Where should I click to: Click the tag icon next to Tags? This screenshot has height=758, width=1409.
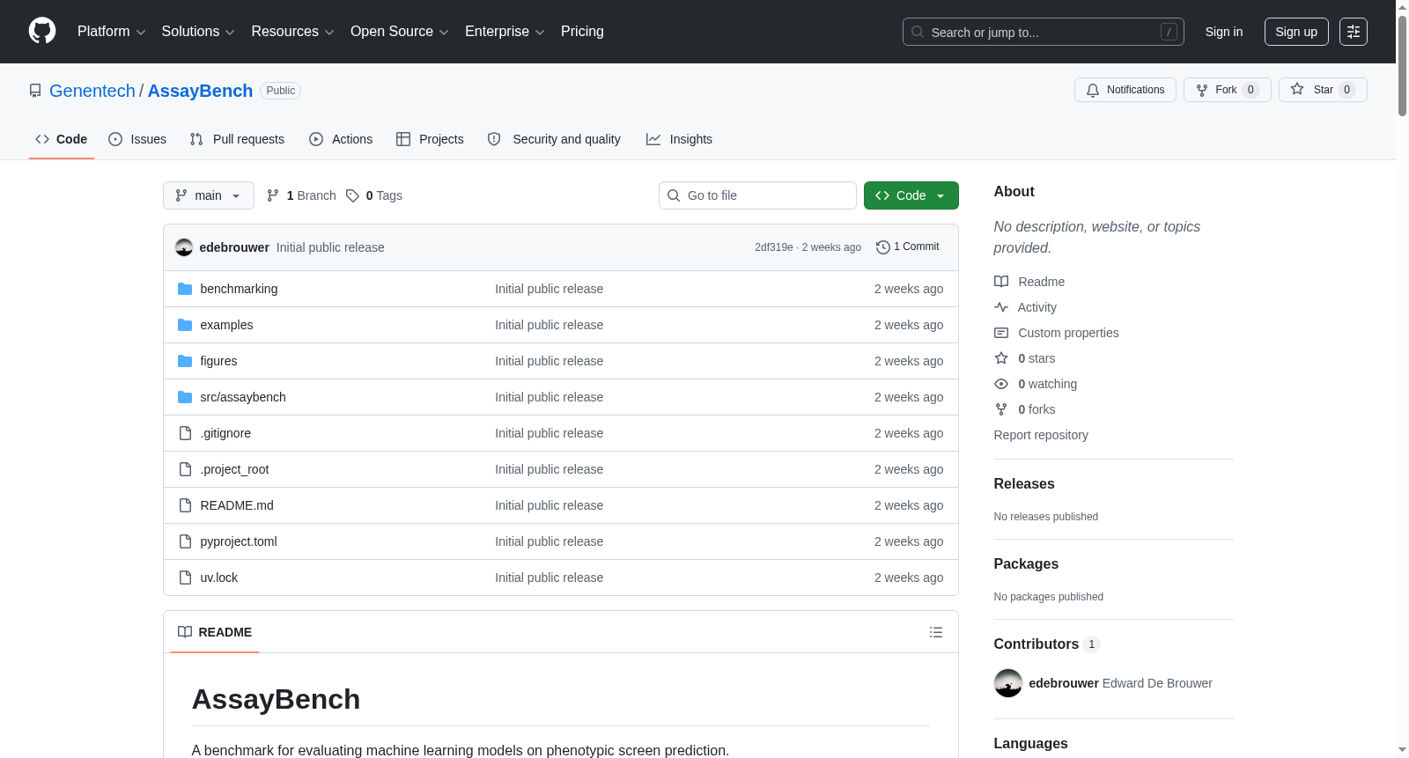coord(352,195)
